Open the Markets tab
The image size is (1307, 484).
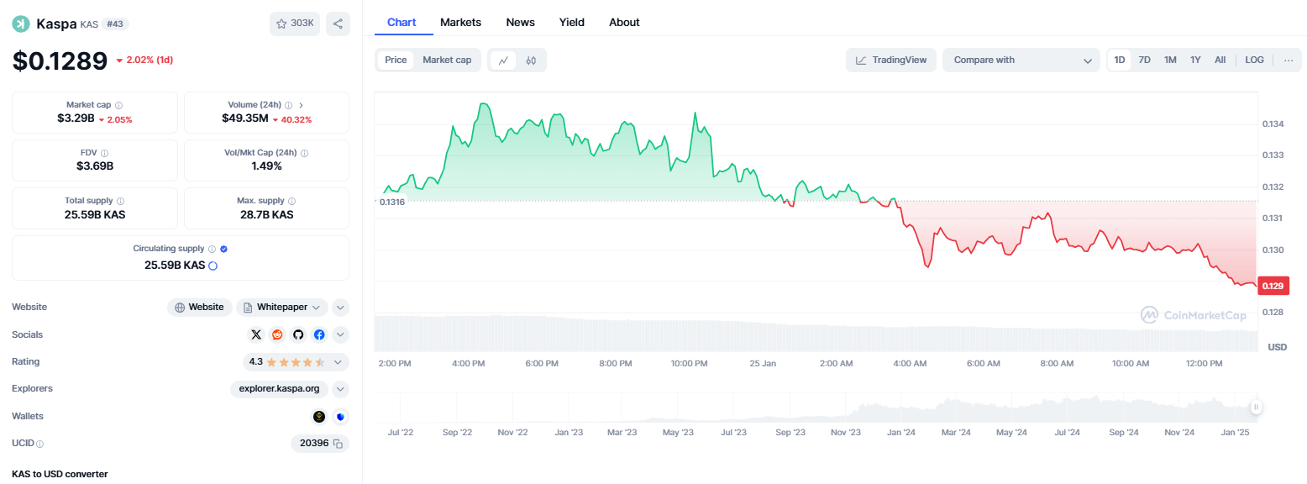pyautogui.click(x=461, y=22)
